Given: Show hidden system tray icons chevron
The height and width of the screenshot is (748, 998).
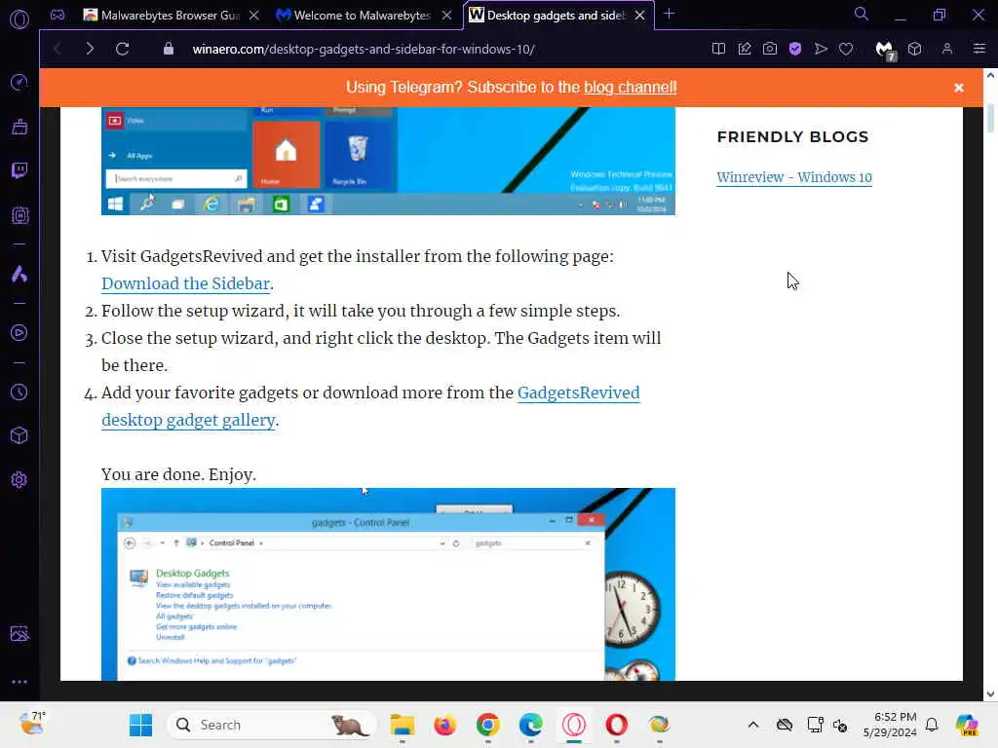Looking at the screenshot, I should [x=753, y=725].
